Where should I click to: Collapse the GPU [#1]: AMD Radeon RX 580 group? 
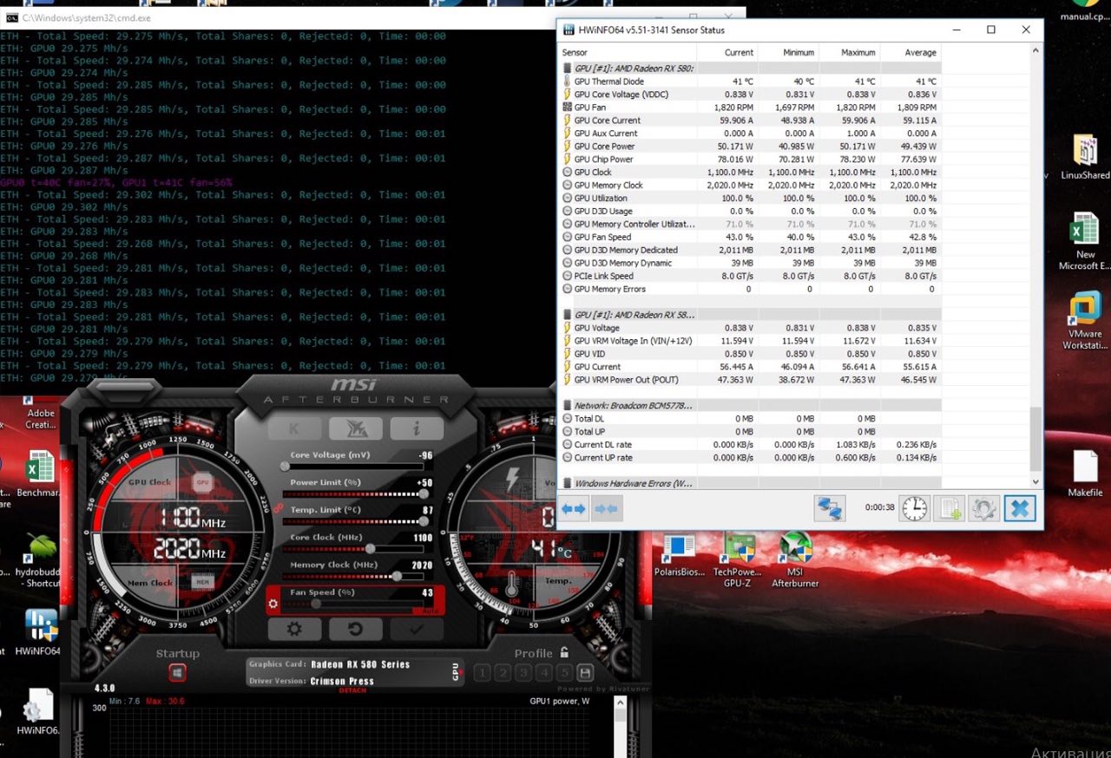point(751,68)
